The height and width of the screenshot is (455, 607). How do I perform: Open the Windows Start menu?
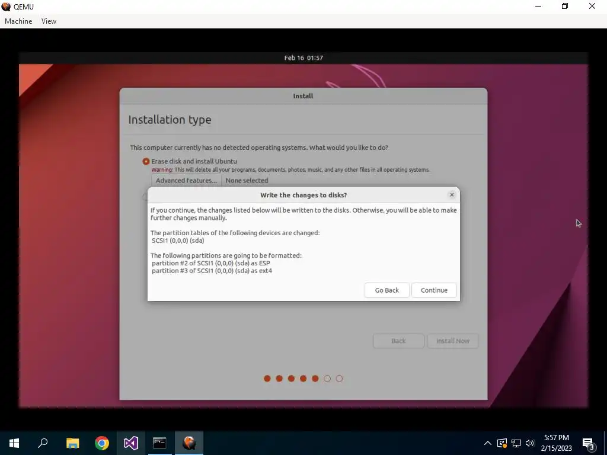[14, 443]
